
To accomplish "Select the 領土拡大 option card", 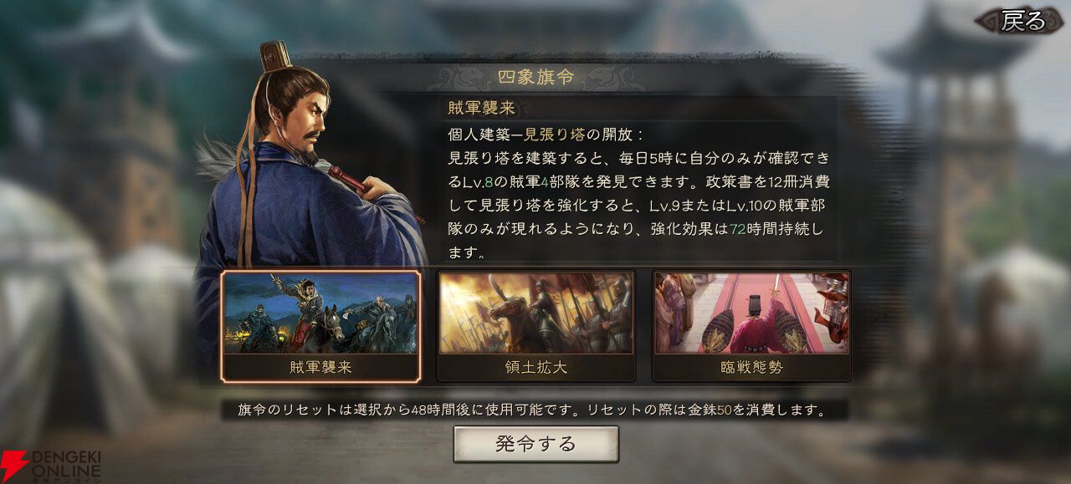I will point(535,324).
